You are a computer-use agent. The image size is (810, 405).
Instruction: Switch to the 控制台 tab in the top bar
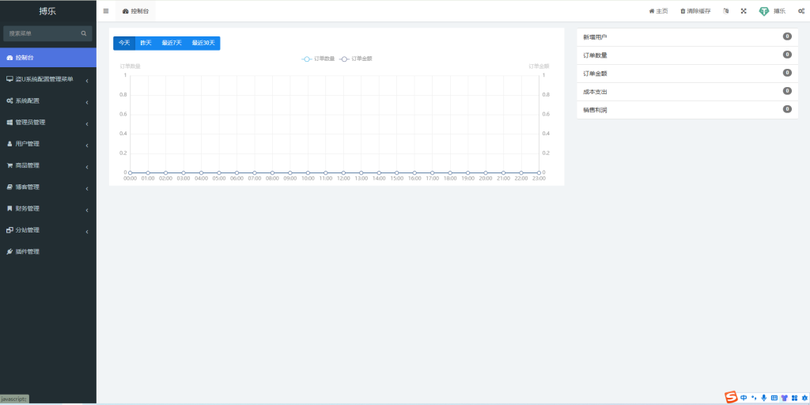[x=135, y=11]
